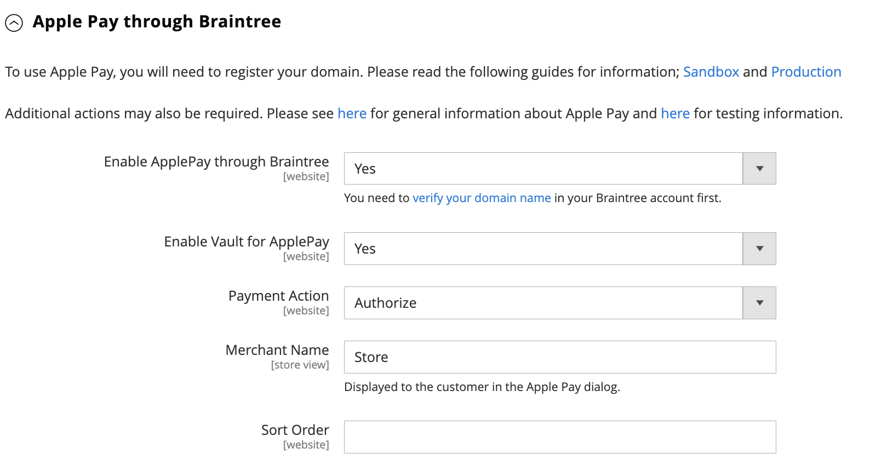Click the arrow button on Enable ApplePay dropdown
The height and width of the screenshot is (471, 870).
point(759,169)
